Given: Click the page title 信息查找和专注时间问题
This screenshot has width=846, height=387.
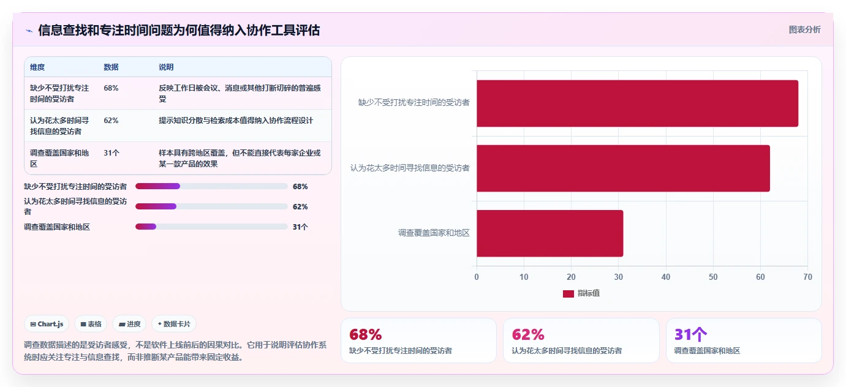Looking at the screenshot, I should 179,30.
